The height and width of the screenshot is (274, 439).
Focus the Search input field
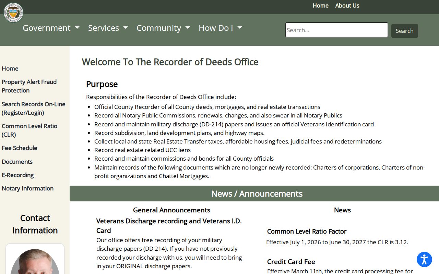[337, 30]
